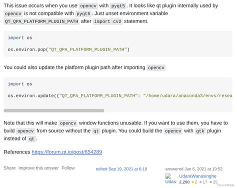Image resolution: width=237 pixels, height=188 pixels.
Task: Click inline code QT_QPA_PLATFORM_PLUGIN_PATH in paragraph
Action: (41, 21)
